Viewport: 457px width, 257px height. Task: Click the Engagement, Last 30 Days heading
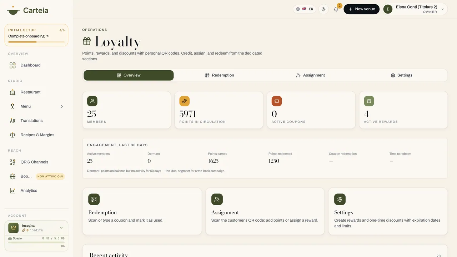click(x=117, y=145)
